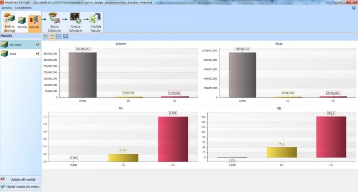The width and height of the screenshot is (358, 192).
Task: Click the 0.204 Au grade label
Action: click(x=123, y=151)
